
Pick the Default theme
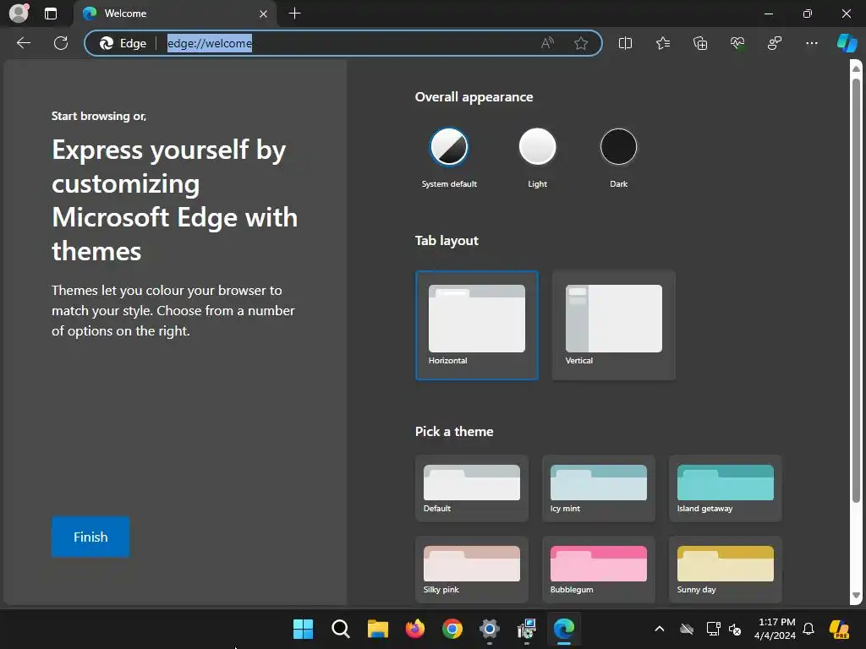[472, 488]
